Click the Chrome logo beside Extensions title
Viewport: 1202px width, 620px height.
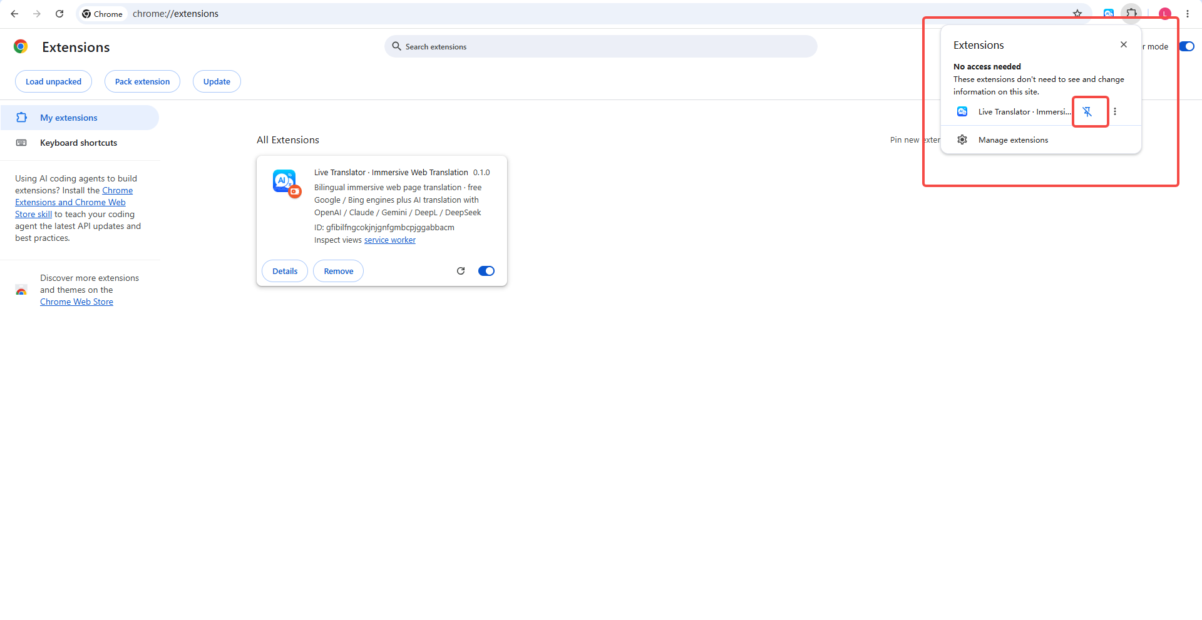(x=21, y=46)
